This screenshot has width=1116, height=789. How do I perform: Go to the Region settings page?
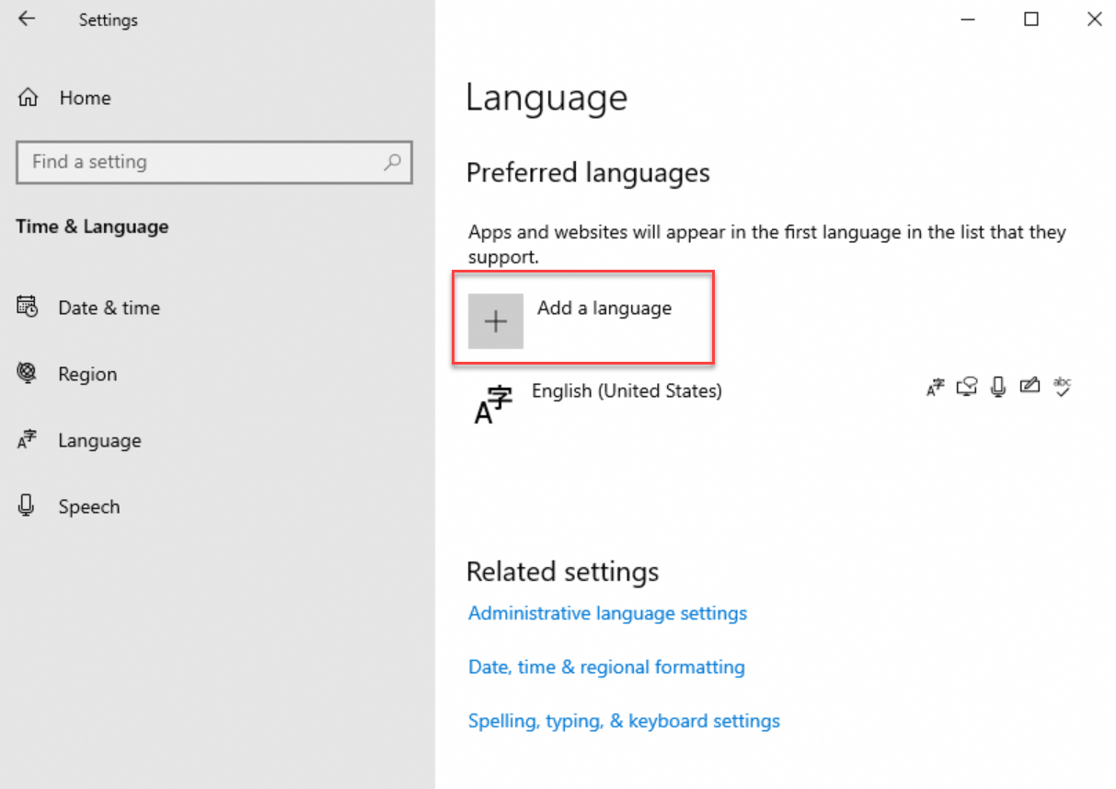coord(87,374)
